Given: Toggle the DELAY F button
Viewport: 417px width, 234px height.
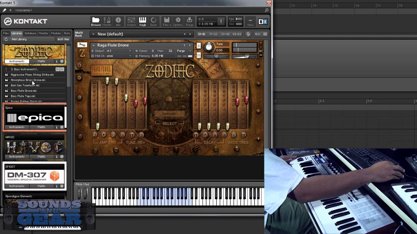Looking at the screenshot, I should coord(224,135).
